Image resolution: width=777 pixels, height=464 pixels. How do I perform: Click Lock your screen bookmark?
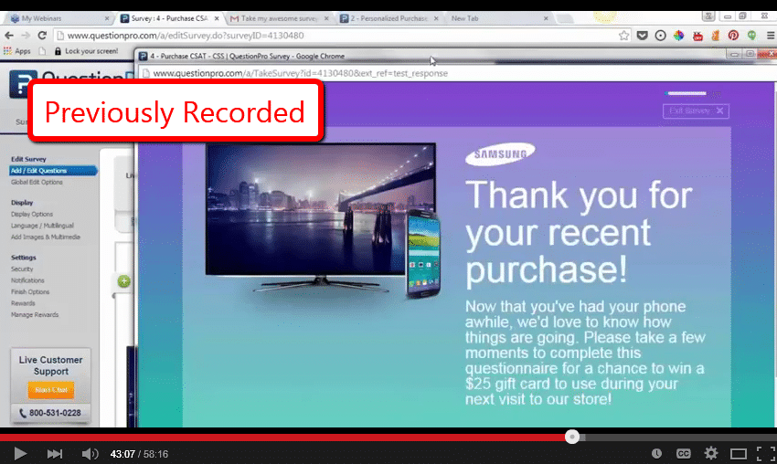86,51
